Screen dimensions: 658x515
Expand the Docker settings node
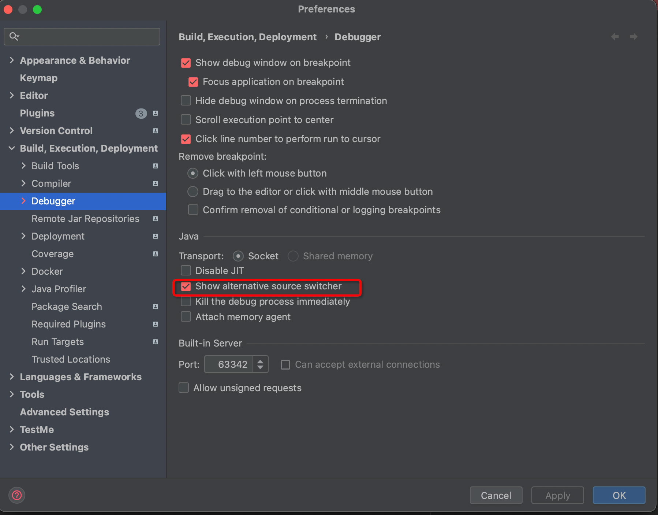tap(23, 271)
